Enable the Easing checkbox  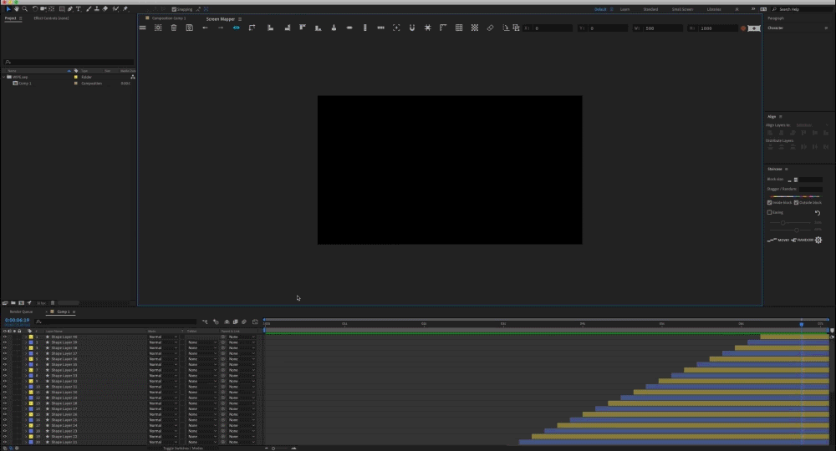[769, 212]
